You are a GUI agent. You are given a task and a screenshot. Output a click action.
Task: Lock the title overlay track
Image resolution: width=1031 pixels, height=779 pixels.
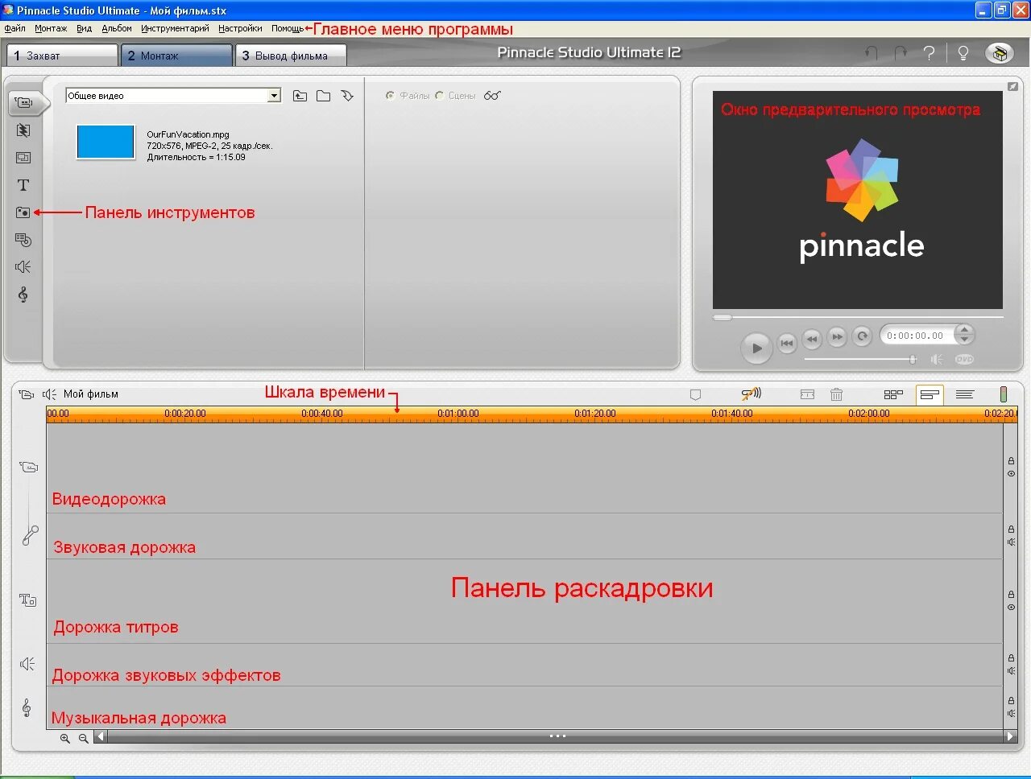(1011, 595)
